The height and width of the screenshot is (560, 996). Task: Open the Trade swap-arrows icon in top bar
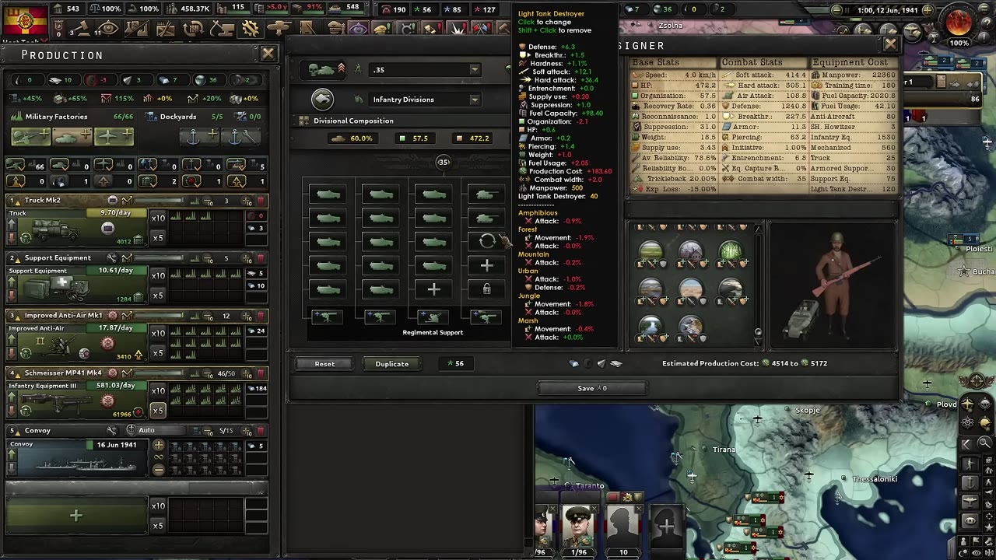193,30
